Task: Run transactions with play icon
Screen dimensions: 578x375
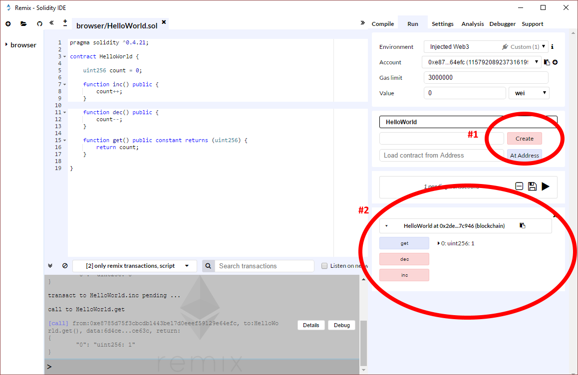Action: (x=546, y=187)
